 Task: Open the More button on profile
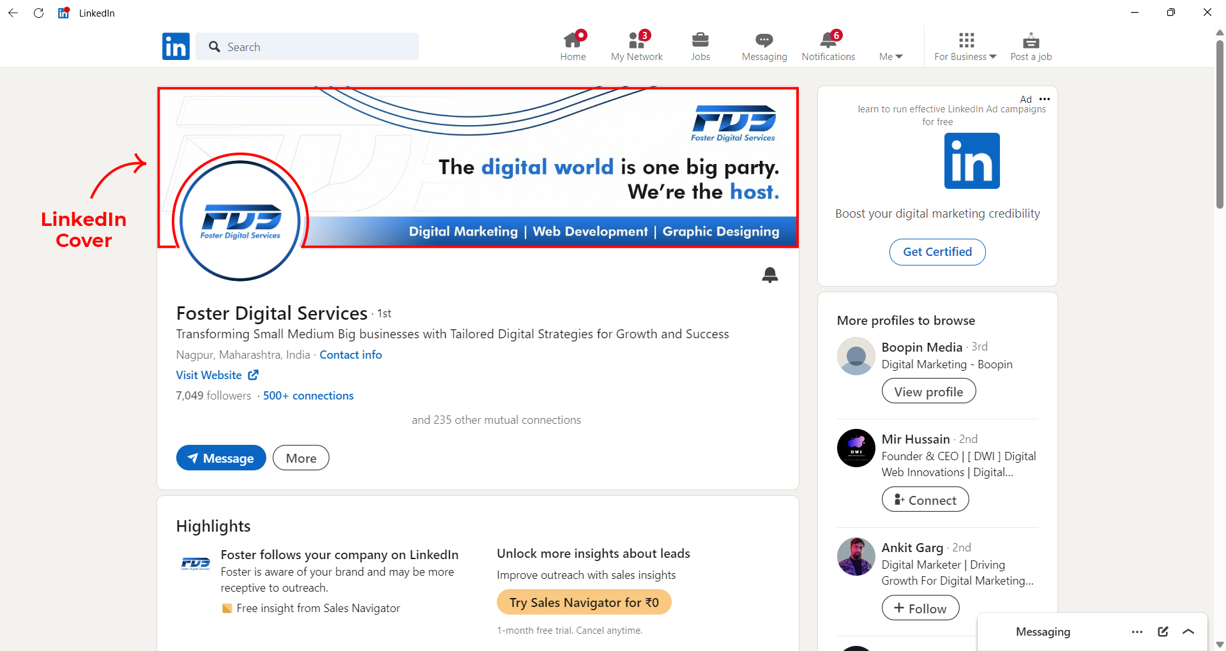coord(301,458)
